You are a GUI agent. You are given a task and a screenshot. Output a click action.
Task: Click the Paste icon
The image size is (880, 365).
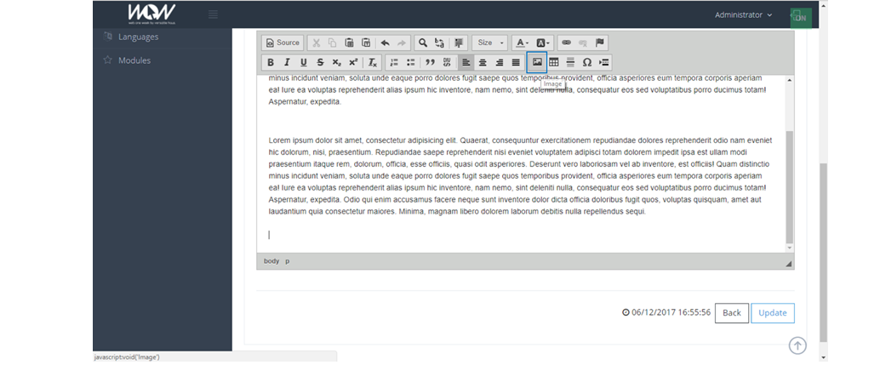coord(349,43)
